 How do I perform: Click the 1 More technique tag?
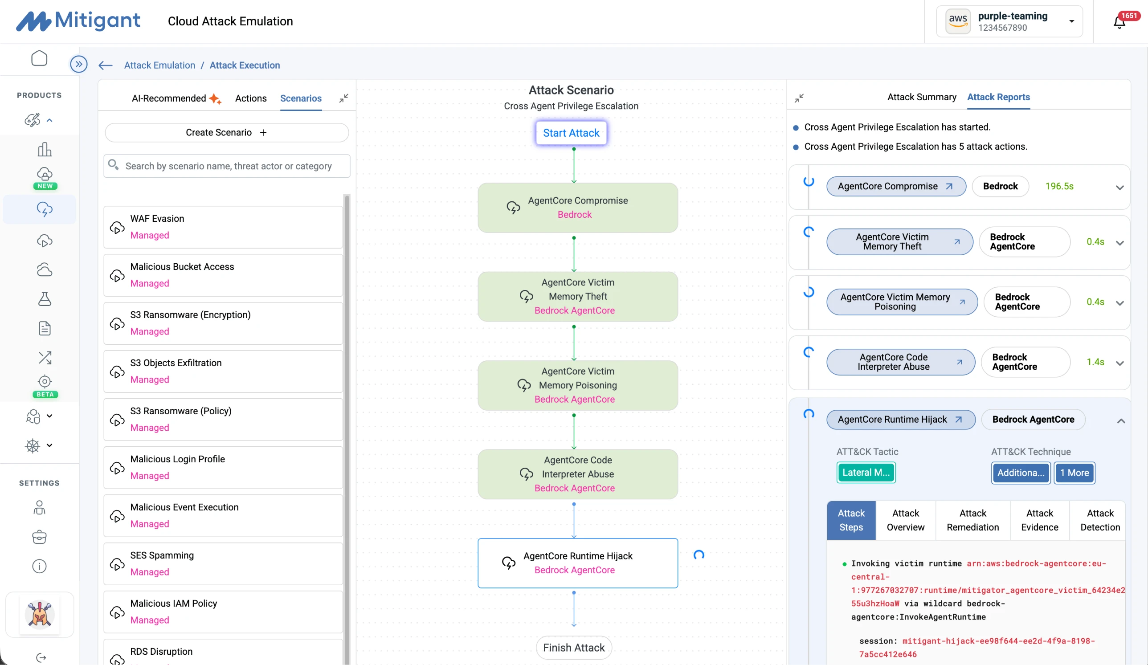click(x=1074, y=473)
